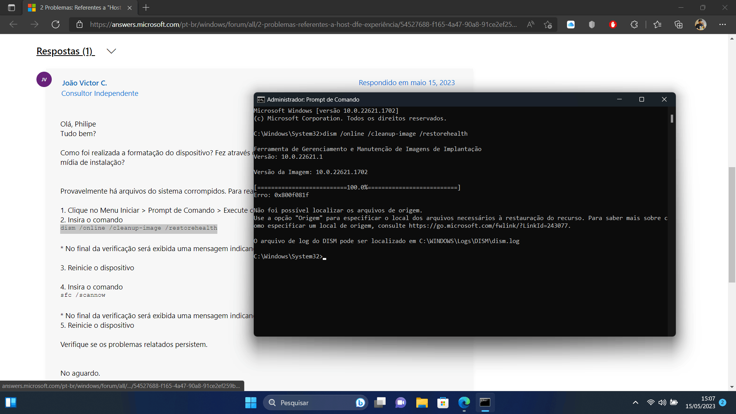Viewport: 736px width, 414px height.
Task: Open a new browser tab
Action: [x=146, y=8]
